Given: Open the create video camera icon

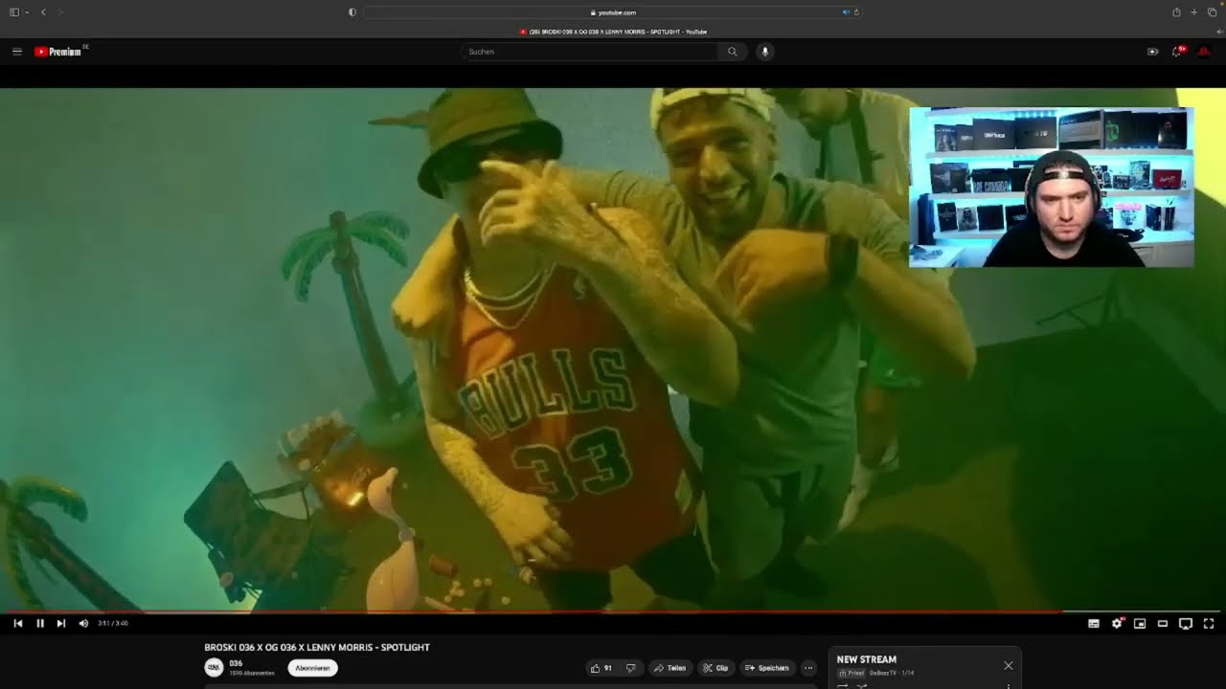Looking at the screenshot, I should click(1153, 52).
